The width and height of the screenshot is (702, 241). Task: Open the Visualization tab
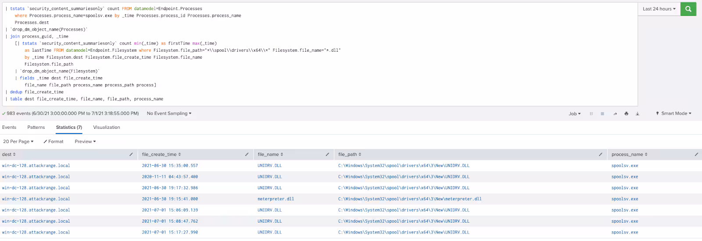[x=106, y=128]
